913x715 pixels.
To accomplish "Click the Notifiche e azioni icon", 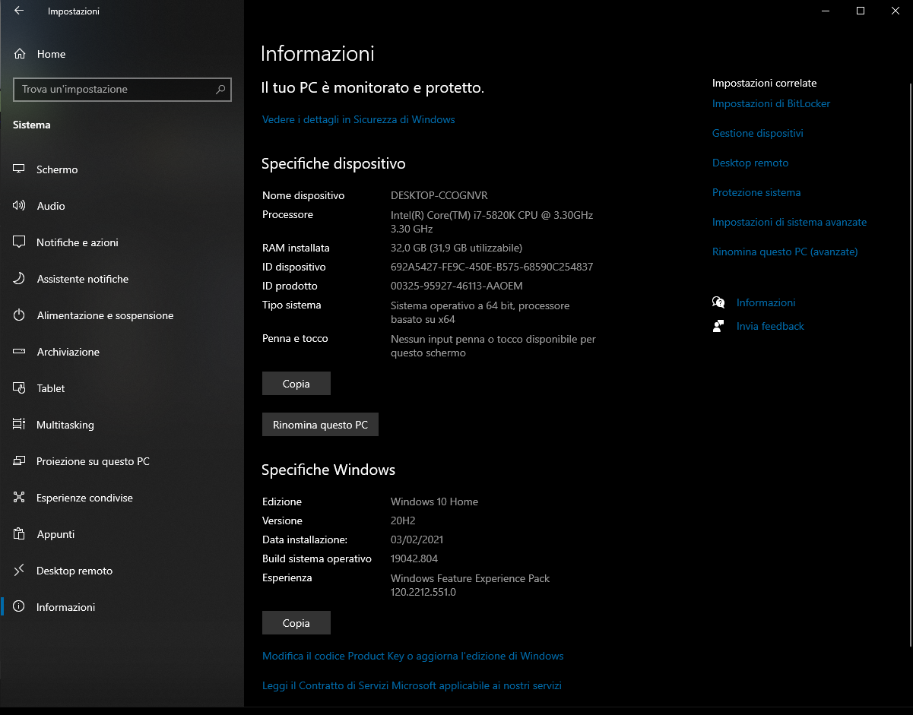I will point(20,242).
